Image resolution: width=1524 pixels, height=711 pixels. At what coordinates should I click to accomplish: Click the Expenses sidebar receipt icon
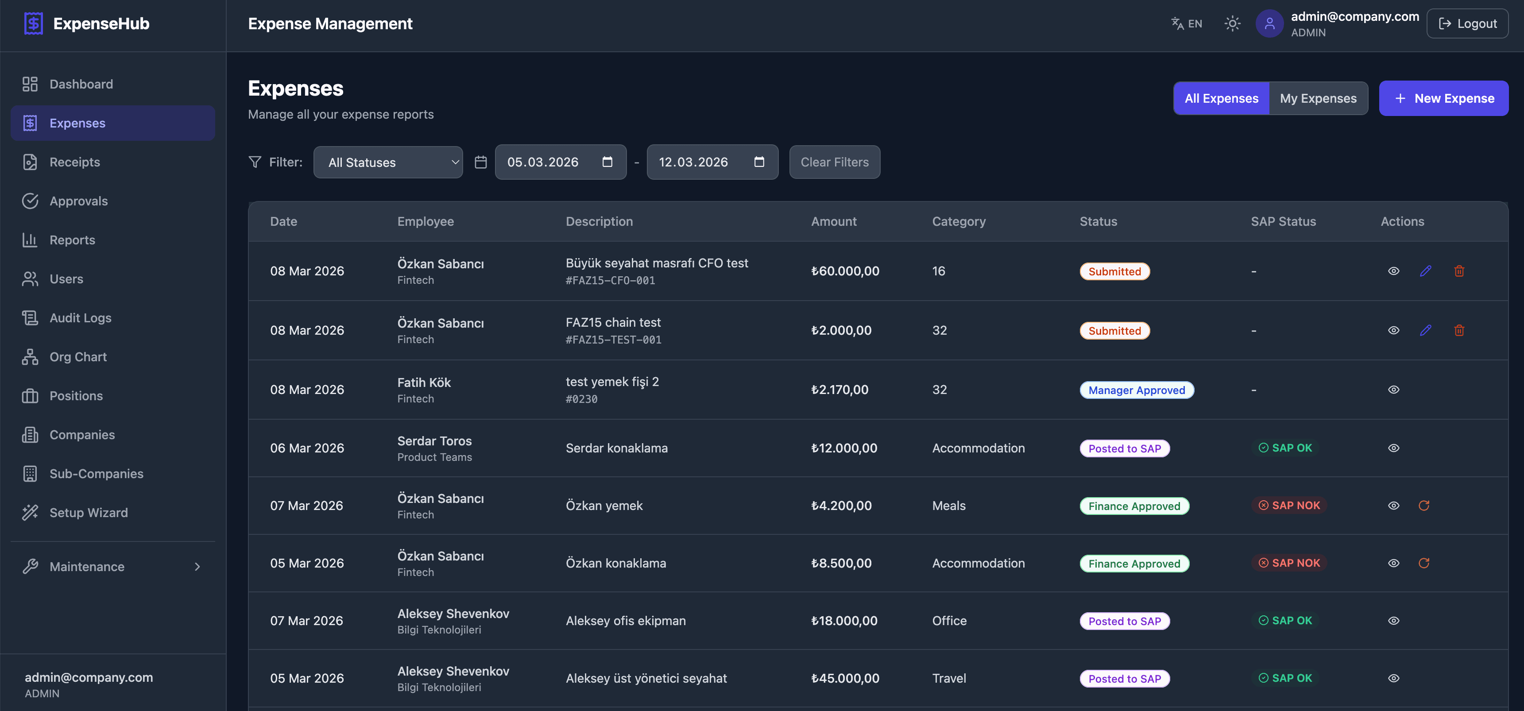pos(30,123)
